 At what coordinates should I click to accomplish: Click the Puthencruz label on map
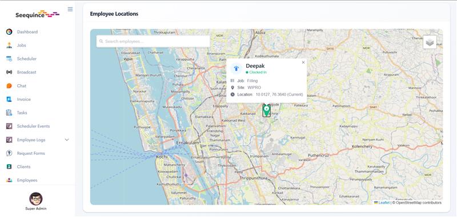(319, 155)
